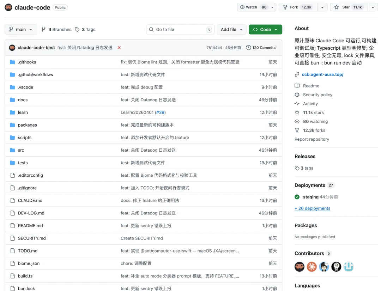Viewport: 381px width, 291px height.
Task: Open the SECURITY.md file
Action: click(x=32, y=238)
